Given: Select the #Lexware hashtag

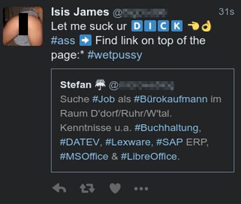Looking at the screenshot, I should click(x=128, y=142).
